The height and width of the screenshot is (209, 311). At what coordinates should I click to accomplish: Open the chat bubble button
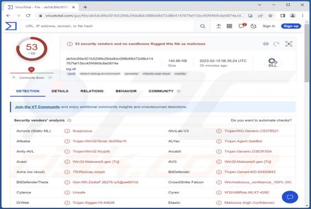290,197
